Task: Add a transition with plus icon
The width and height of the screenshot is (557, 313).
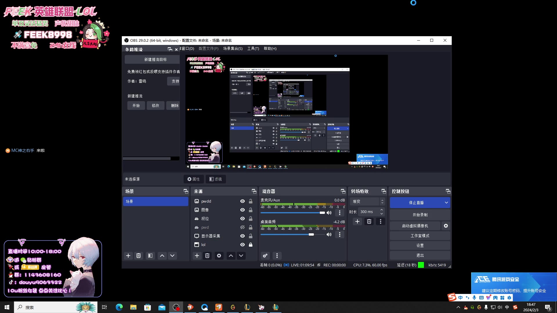Action: [x=357, y=221]
